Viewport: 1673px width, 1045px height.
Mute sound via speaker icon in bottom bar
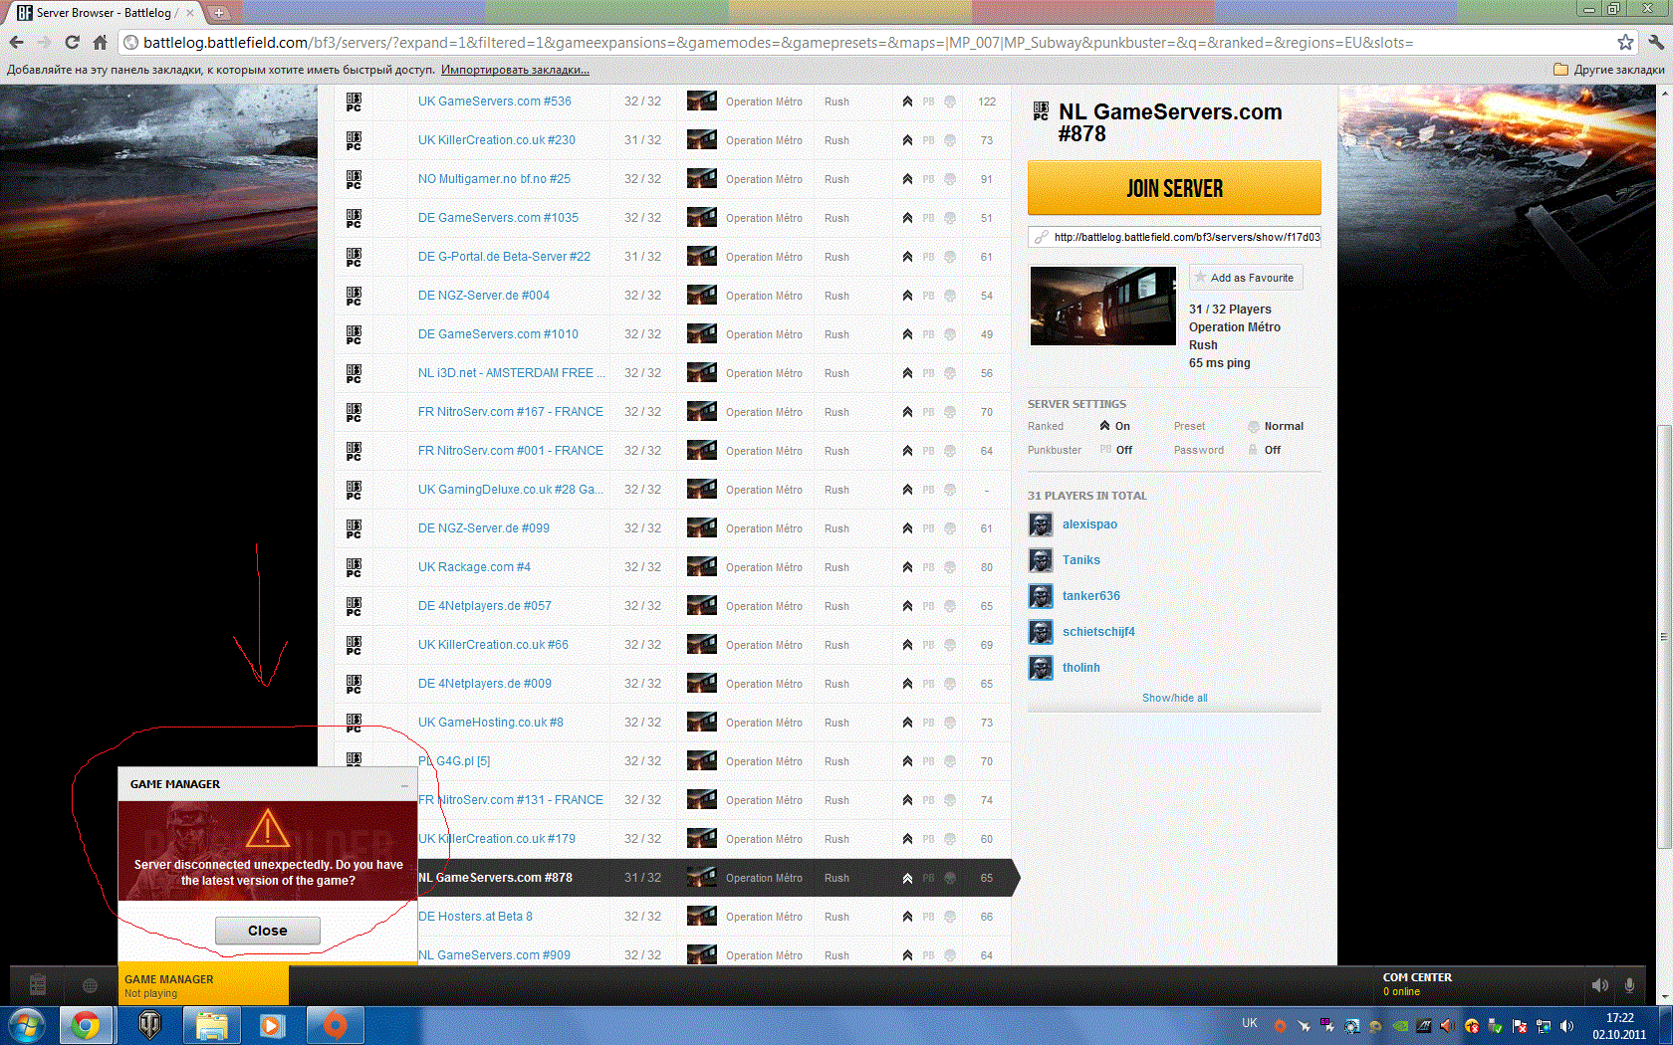1600,985
